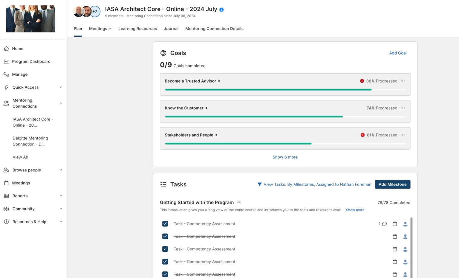The height and width of the screenshot is (278, 459).
Task: Uncheck the last visible Competency Assessment task
Action: 165,274
